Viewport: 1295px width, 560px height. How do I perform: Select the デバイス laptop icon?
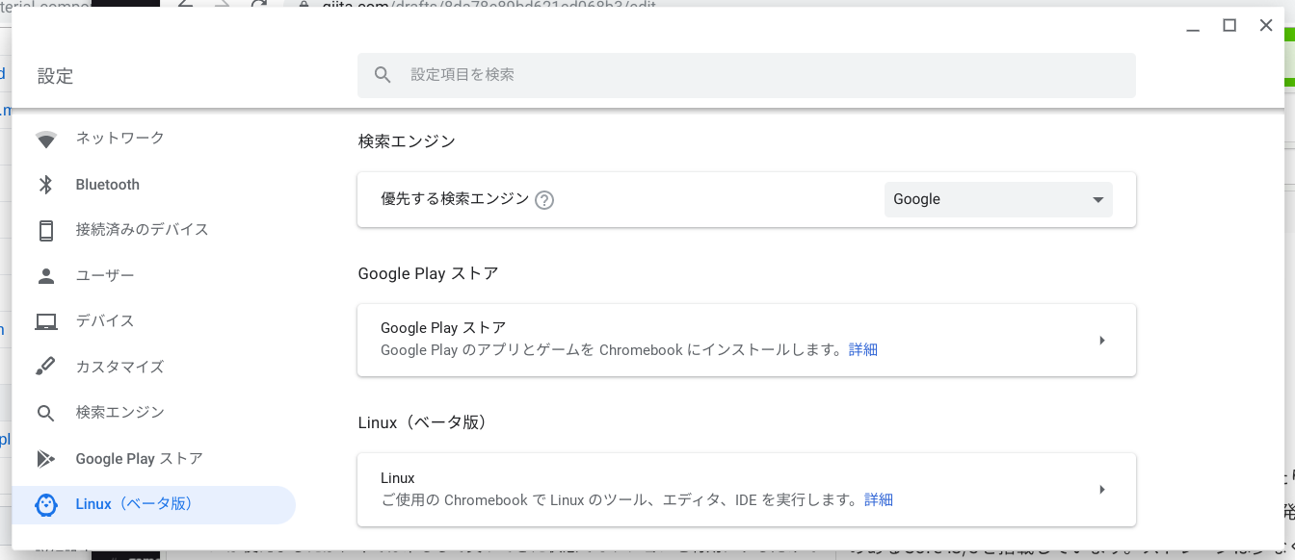(x=46, y=320)
